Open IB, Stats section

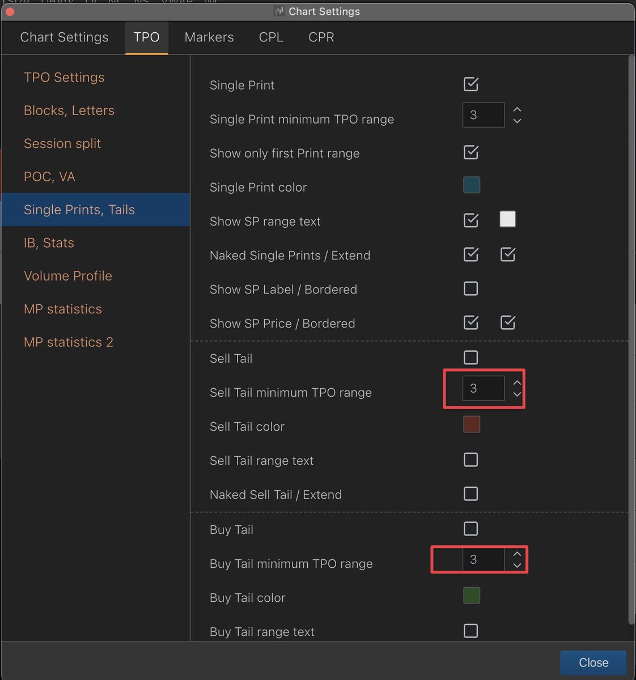point(95,243)
